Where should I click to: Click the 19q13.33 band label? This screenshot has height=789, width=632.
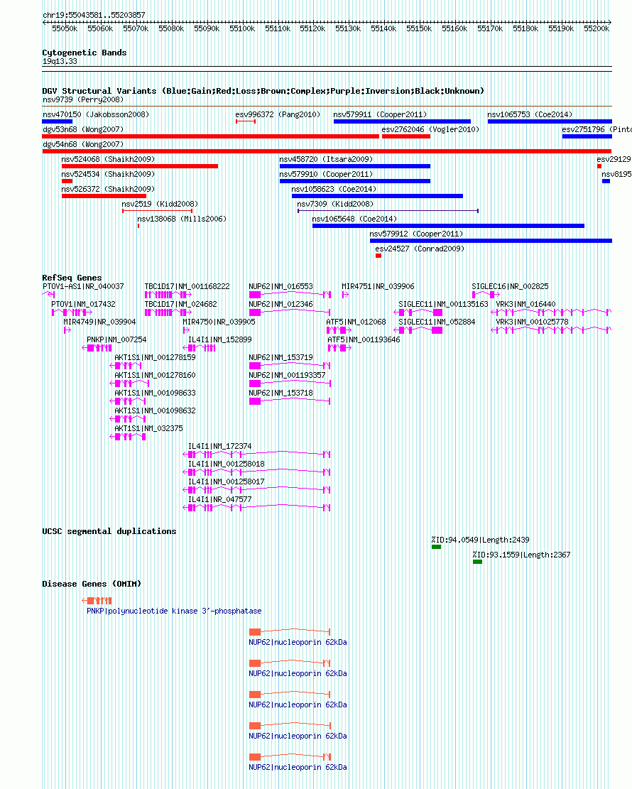tap(60, 61)
